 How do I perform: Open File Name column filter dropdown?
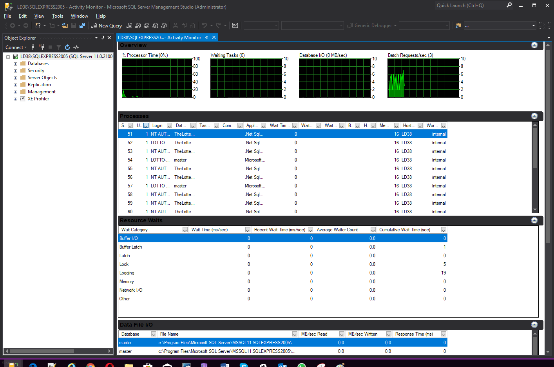[295, 334]
